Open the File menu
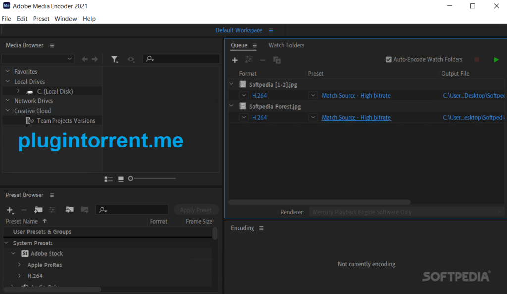507x294 pixels. [6, 19]
